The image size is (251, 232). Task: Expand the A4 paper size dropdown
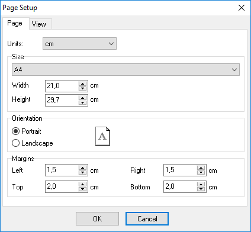click(125, 70)
